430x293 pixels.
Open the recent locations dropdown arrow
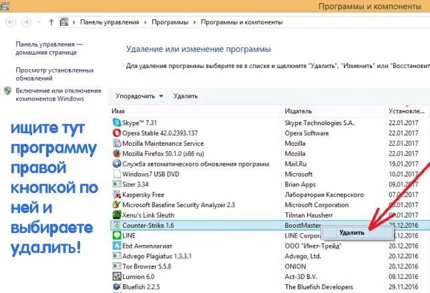39,22
